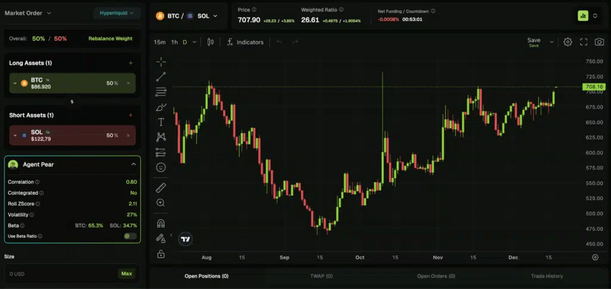Viewport: 611px width, 289px height.
Task: Show Net Funding / Countdown info icon
Action: 433,11
